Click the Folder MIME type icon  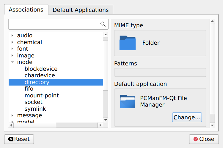tap(128, 43)
